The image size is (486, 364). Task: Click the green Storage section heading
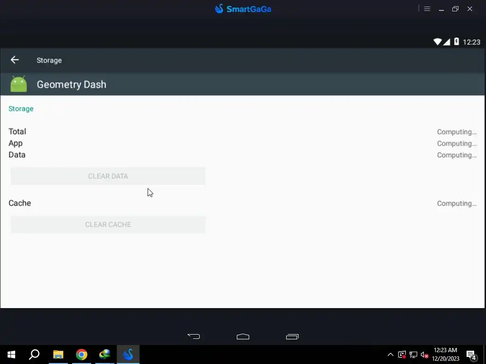[x=21, y=109]
